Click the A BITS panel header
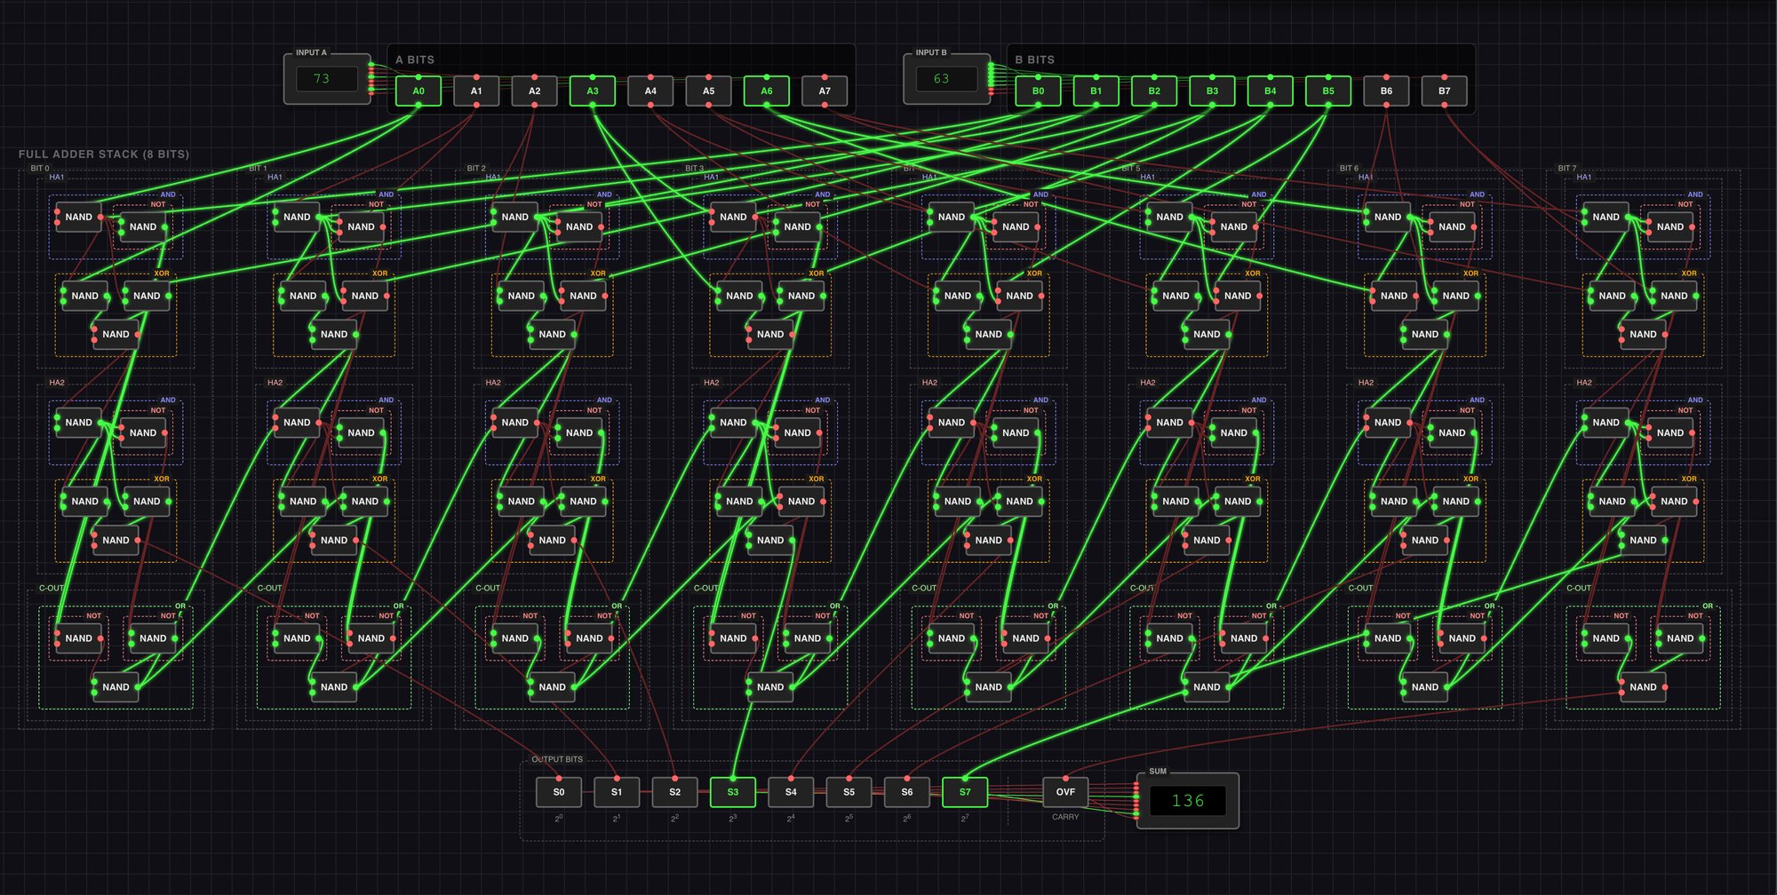This screenshot has width=1777, height=895. 414,59
